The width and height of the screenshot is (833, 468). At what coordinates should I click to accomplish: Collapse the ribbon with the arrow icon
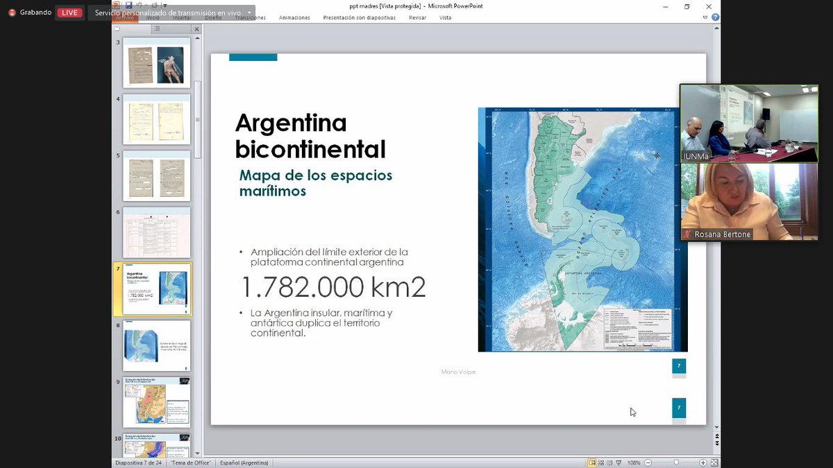(x=707, y=17)
